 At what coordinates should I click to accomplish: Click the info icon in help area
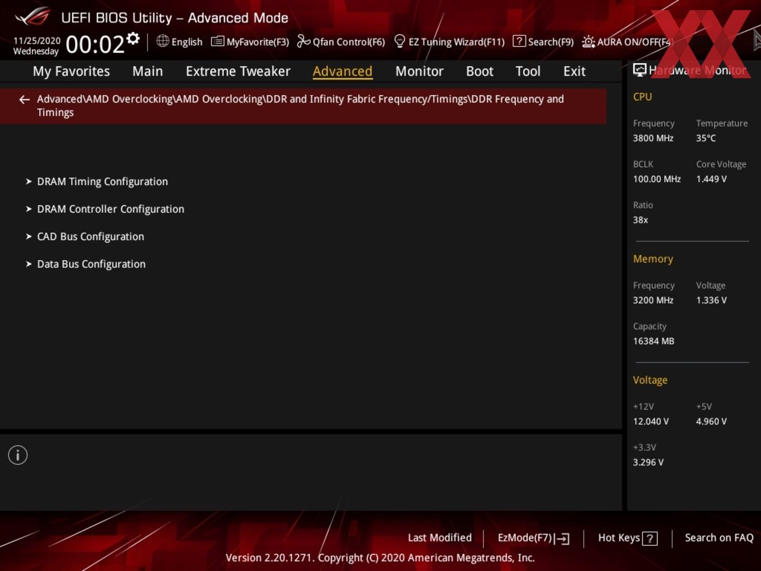coord(18,455)
